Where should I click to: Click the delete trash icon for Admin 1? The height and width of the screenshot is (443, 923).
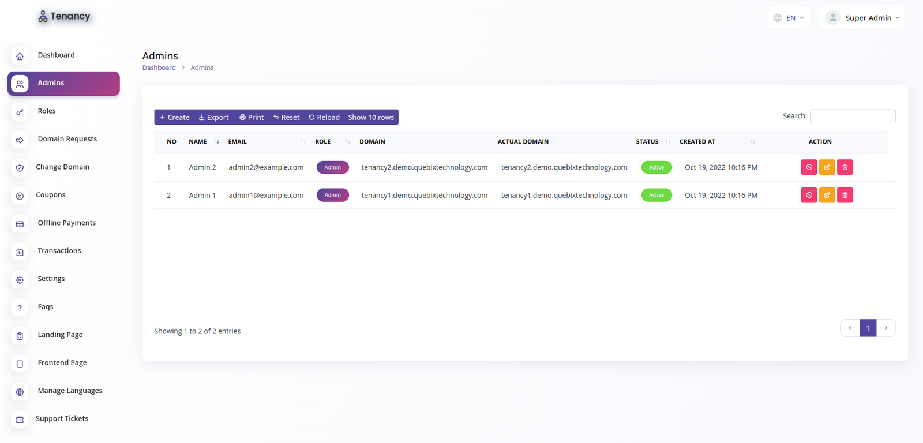pos(845,195)
